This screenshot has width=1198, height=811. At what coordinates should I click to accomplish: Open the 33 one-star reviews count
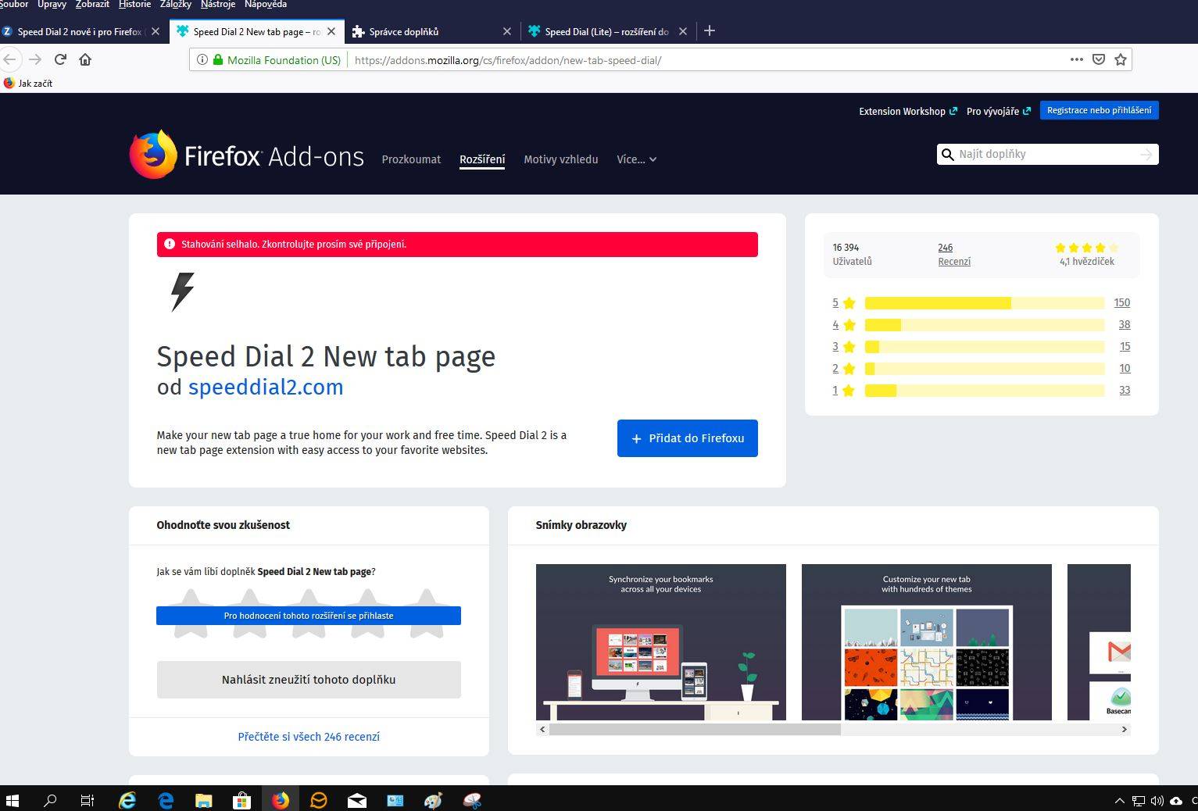pyautogui.click(x=1125, y=391)
